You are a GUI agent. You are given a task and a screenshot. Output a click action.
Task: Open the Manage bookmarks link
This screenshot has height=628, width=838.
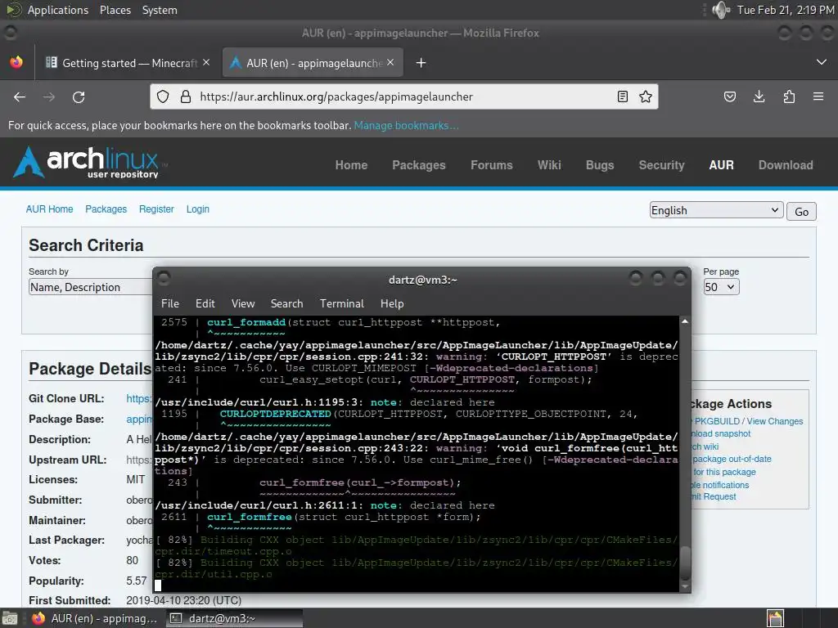pos(406,125)
